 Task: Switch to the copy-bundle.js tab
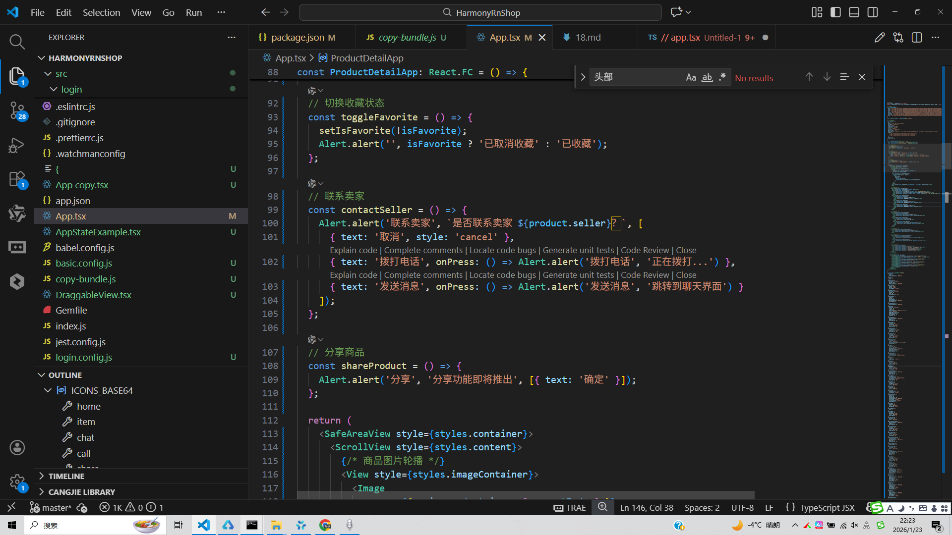tap(407, 38)
